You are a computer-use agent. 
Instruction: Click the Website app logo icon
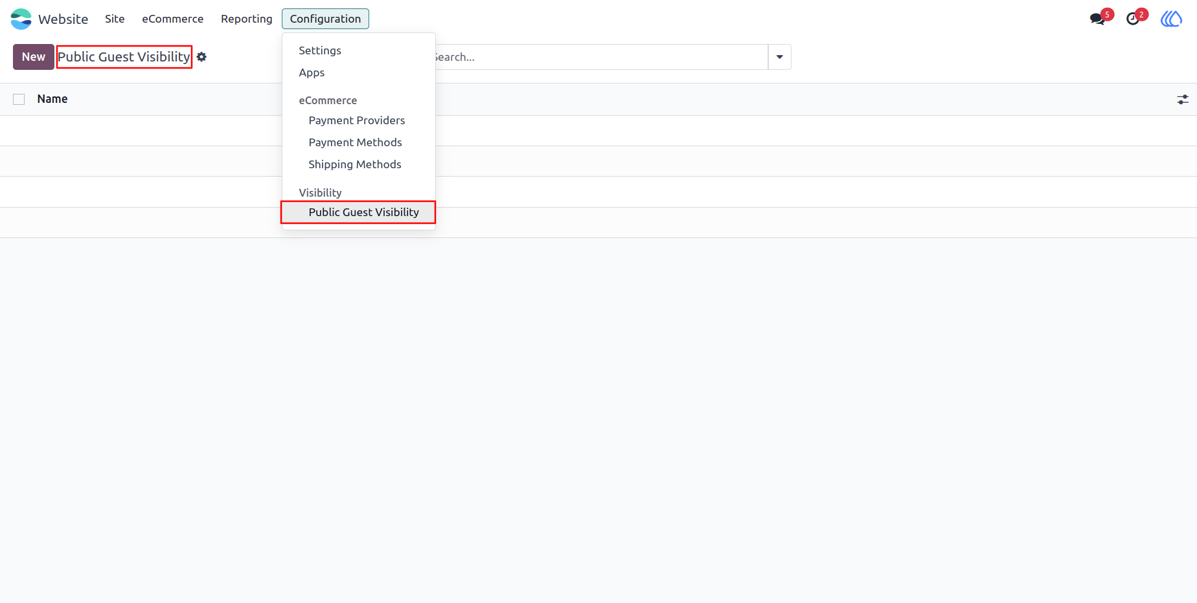click(x=21, y=19)
